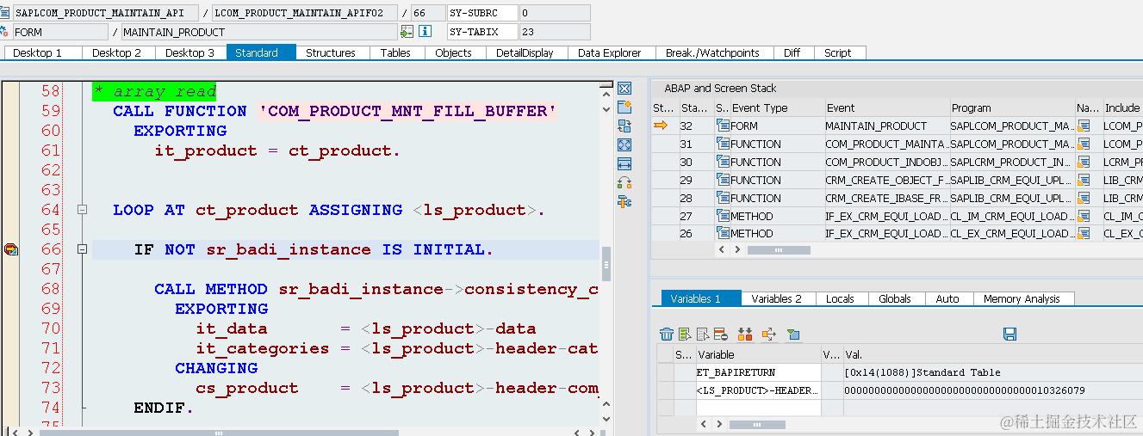Screen dimensions: 1143x436
Task: Click the COM_PRODUCT_MAINTA... event cell in stack
Action: [x=885, y=144]
